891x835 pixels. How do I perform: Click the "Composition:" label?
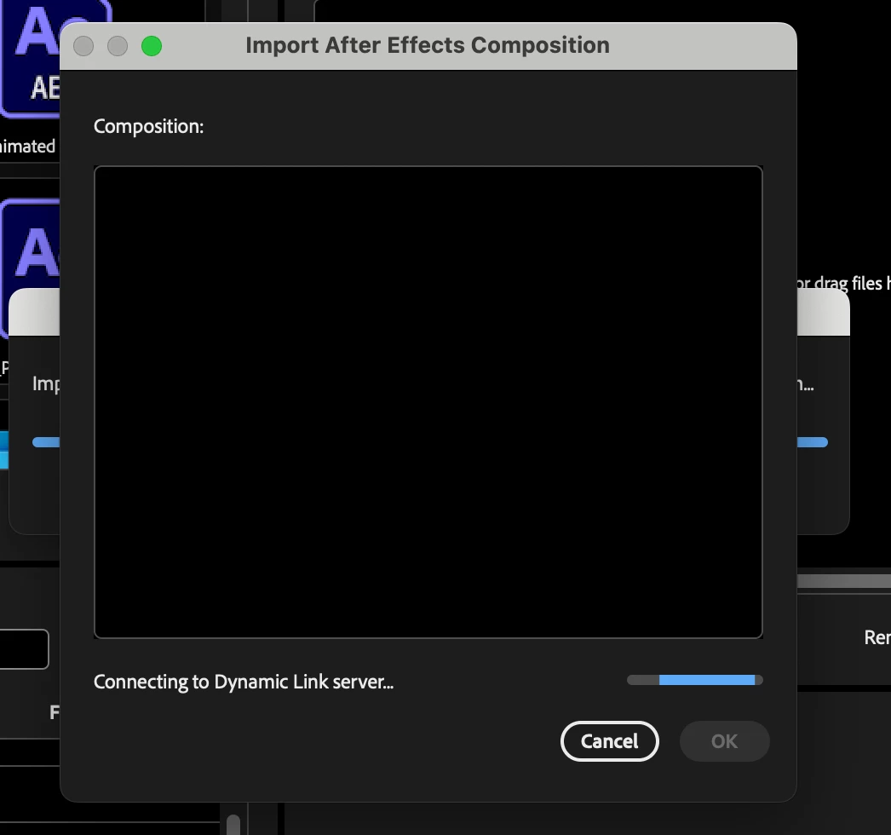[148, 126]
